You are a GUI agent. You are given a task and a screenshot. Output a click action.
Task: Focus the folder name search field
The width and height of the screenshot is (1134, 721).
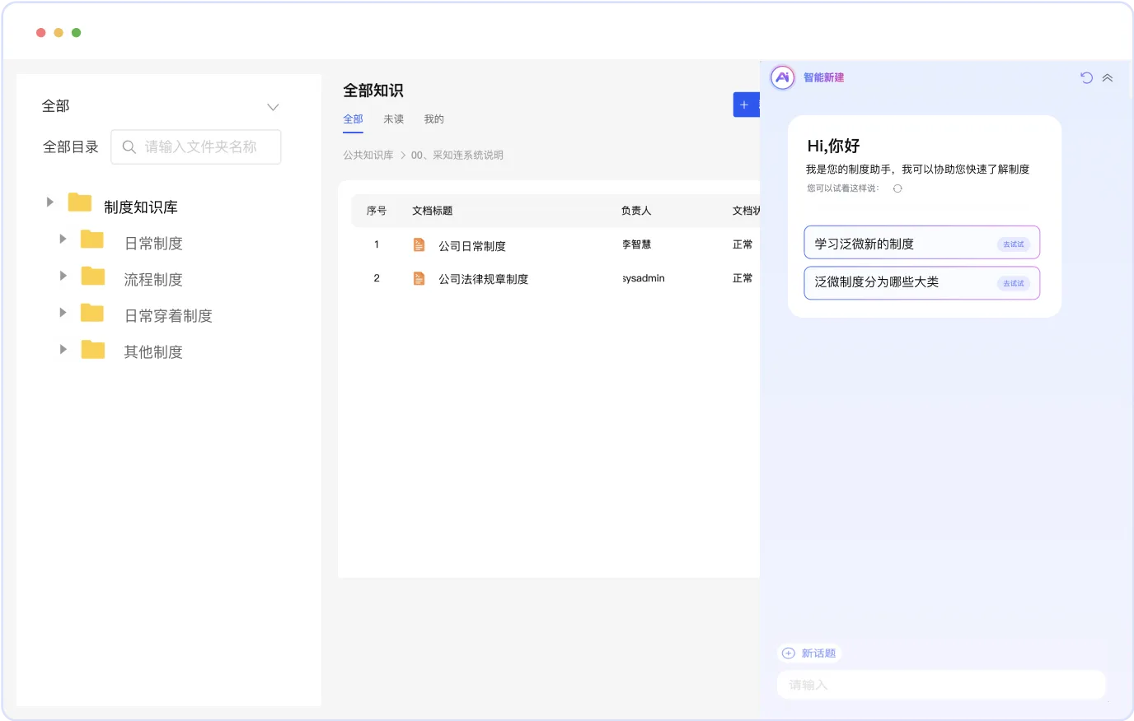(x=196, y=147)
